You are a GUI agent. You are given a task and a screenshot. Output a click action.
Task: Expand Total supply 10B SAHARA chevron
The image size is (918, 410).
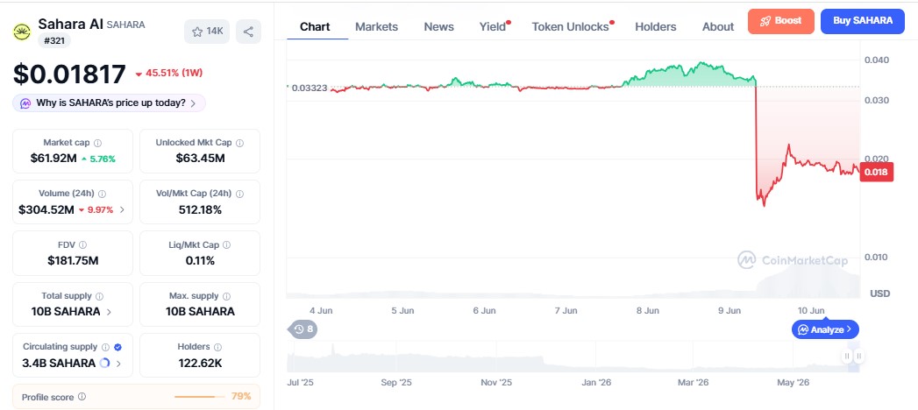[x=109, y=312]
